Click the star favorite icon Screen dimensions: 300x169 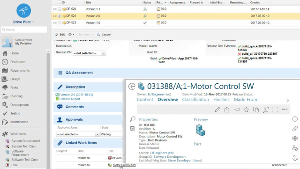click(x=246, y=110)
